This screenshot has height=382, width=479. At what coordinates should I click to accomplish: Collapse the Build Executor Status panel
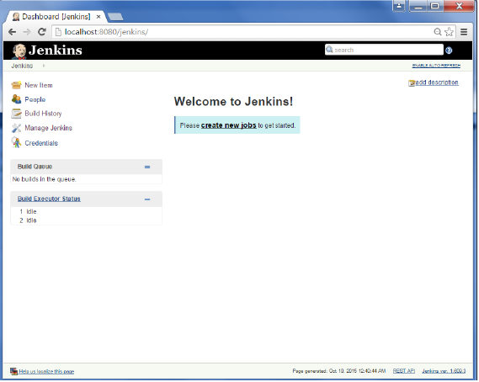pyautogui.click(x=147, y=199)
